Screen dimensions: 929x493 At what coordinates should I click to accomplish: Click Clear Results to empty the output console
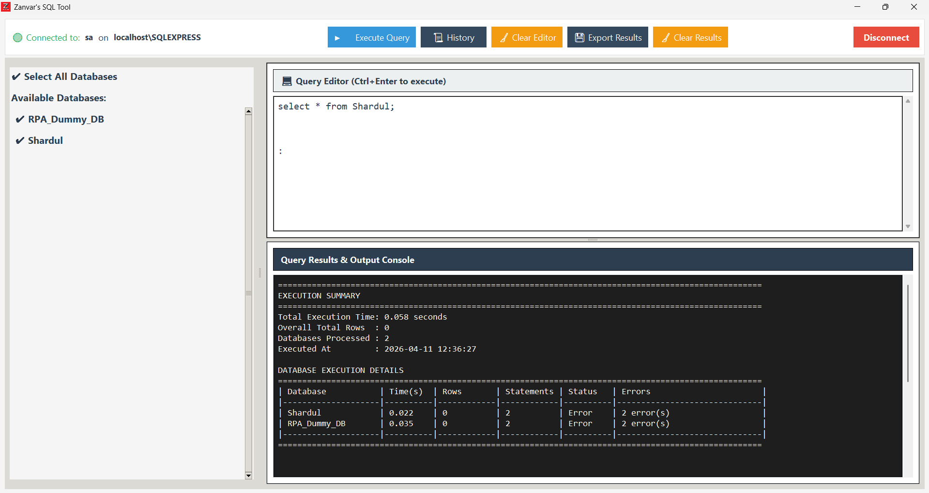690,37
